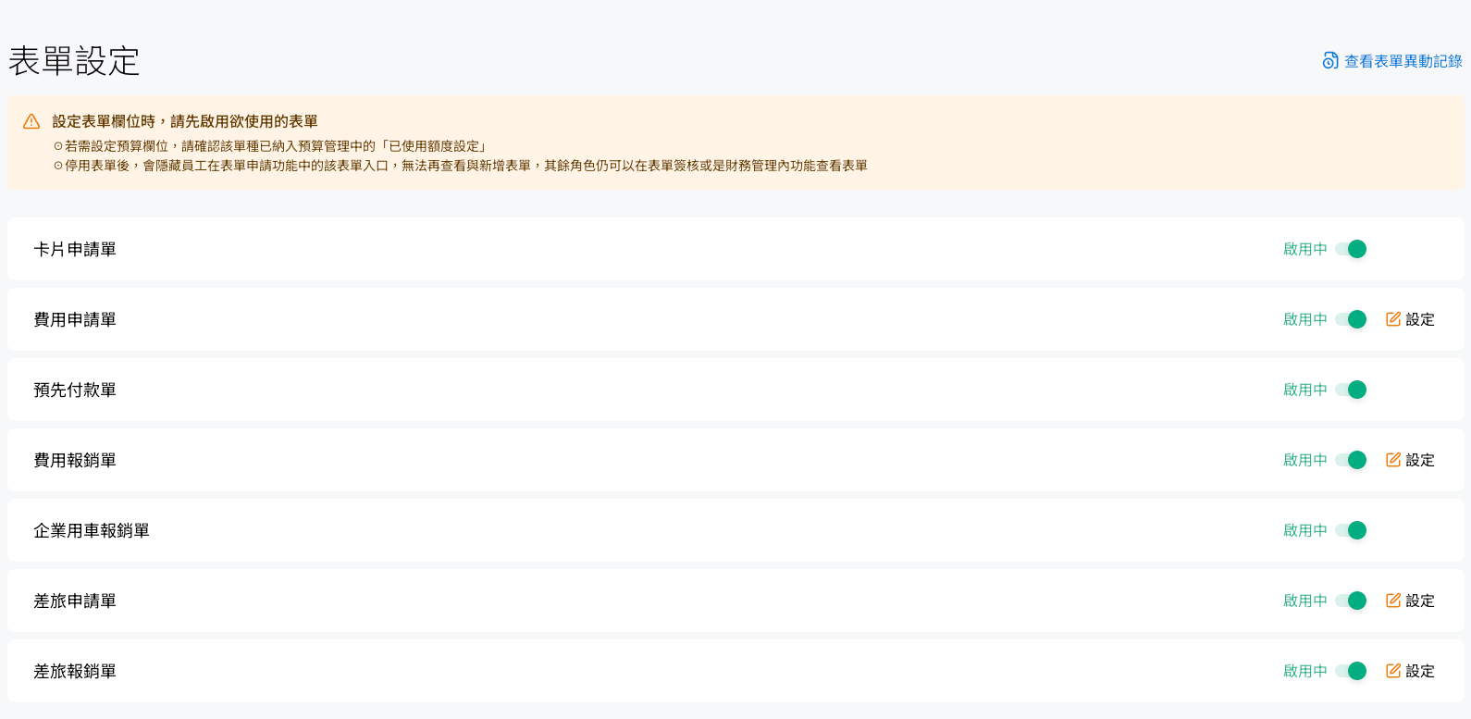This screenshot has width=1471, height=719.
Task: Click the edit pencil icon for 差旅報銷單
Action: [x=1393, y=671]
